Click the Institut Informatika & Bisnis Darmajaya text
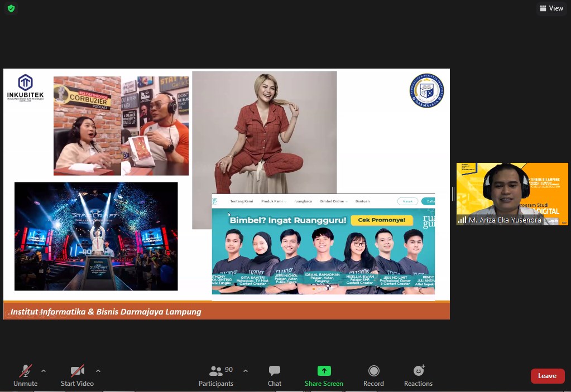Viewport: 571px width, 392px height. pos(105,312)
